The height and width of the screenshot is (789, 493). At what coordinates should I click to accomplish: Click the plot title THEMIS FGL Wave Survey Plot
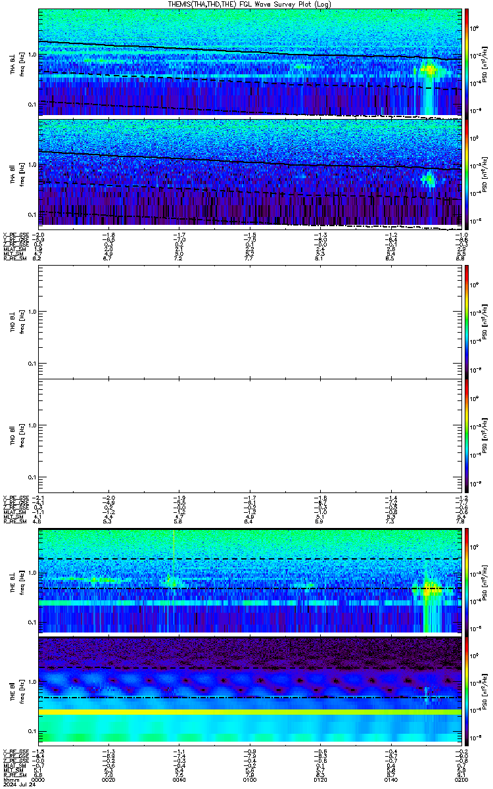click(x=250, y=4)
